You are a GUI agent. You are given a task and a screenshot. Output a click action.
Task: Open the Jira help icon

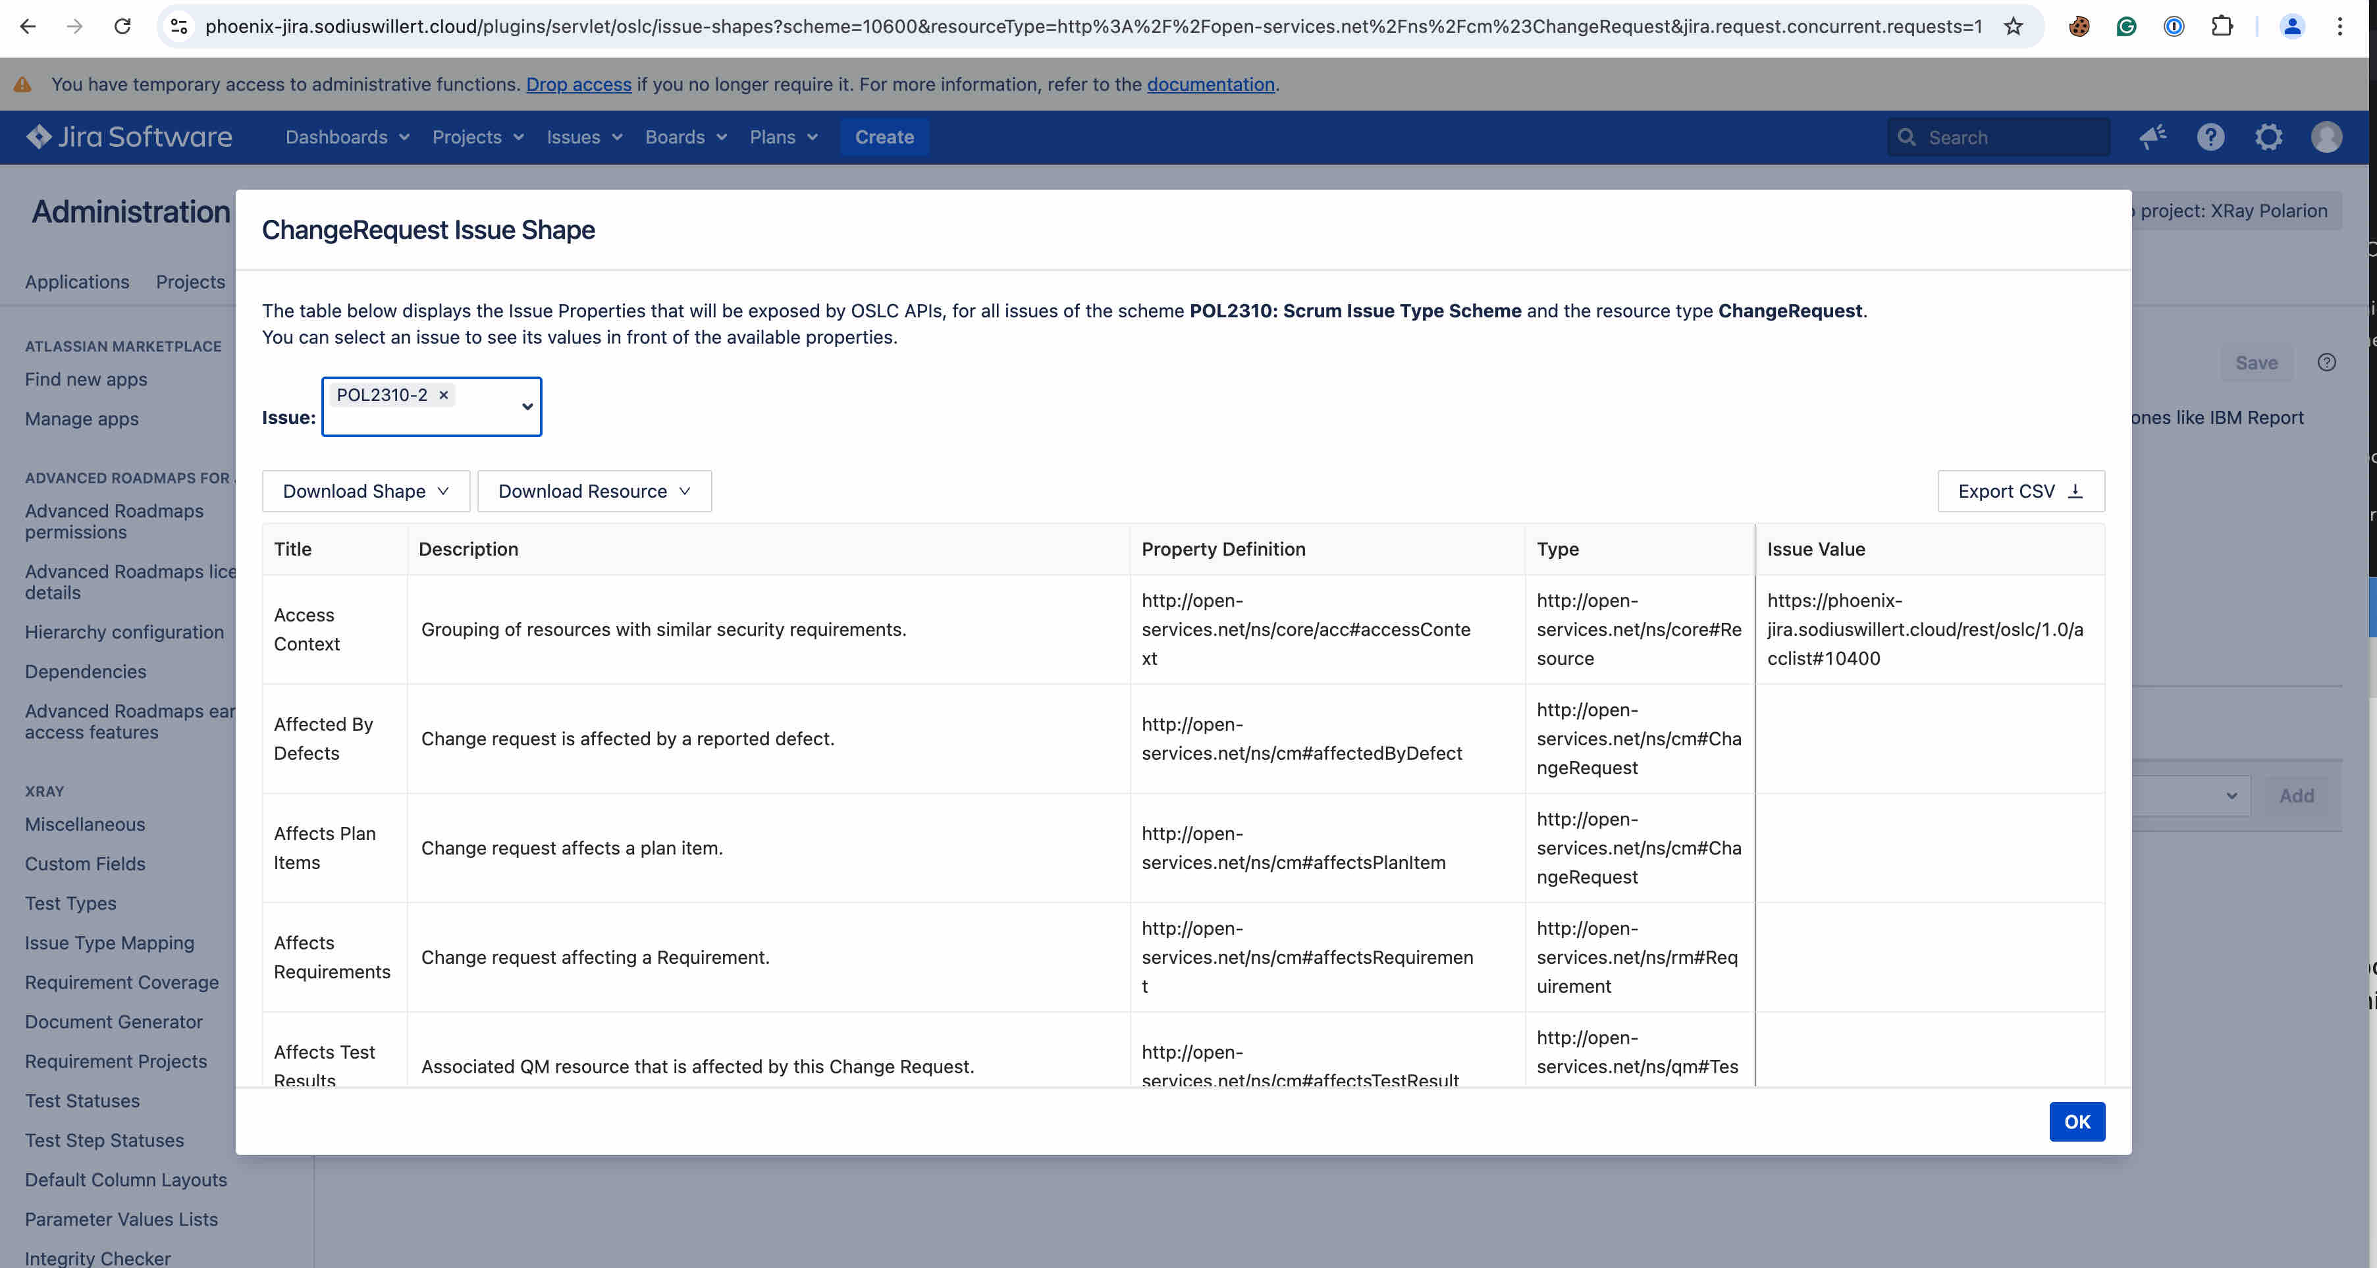click(2211, 138)
